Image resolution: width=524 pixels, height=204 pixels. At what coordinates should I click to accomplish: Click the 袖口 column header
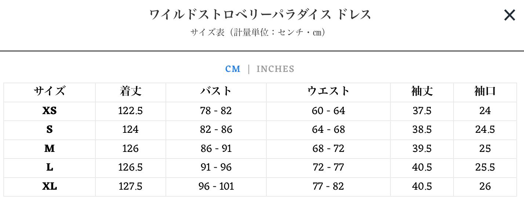tap(485, 91)
